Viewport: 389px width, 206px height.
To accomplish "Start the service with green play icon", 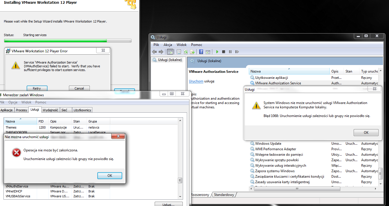I will click(x=217, y=52).
